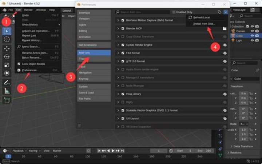Click Blender icon on Pose Library row

(225, 94)
